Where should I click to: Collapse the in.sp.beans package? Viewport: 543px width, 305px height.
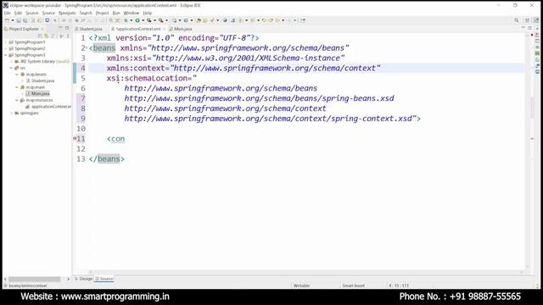[17, 75]
